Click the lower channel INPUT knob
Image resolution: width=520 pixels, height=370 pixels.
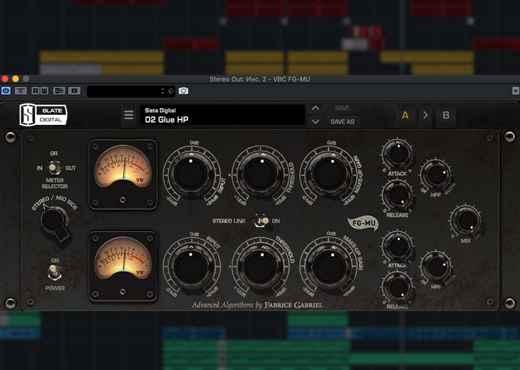191,267
